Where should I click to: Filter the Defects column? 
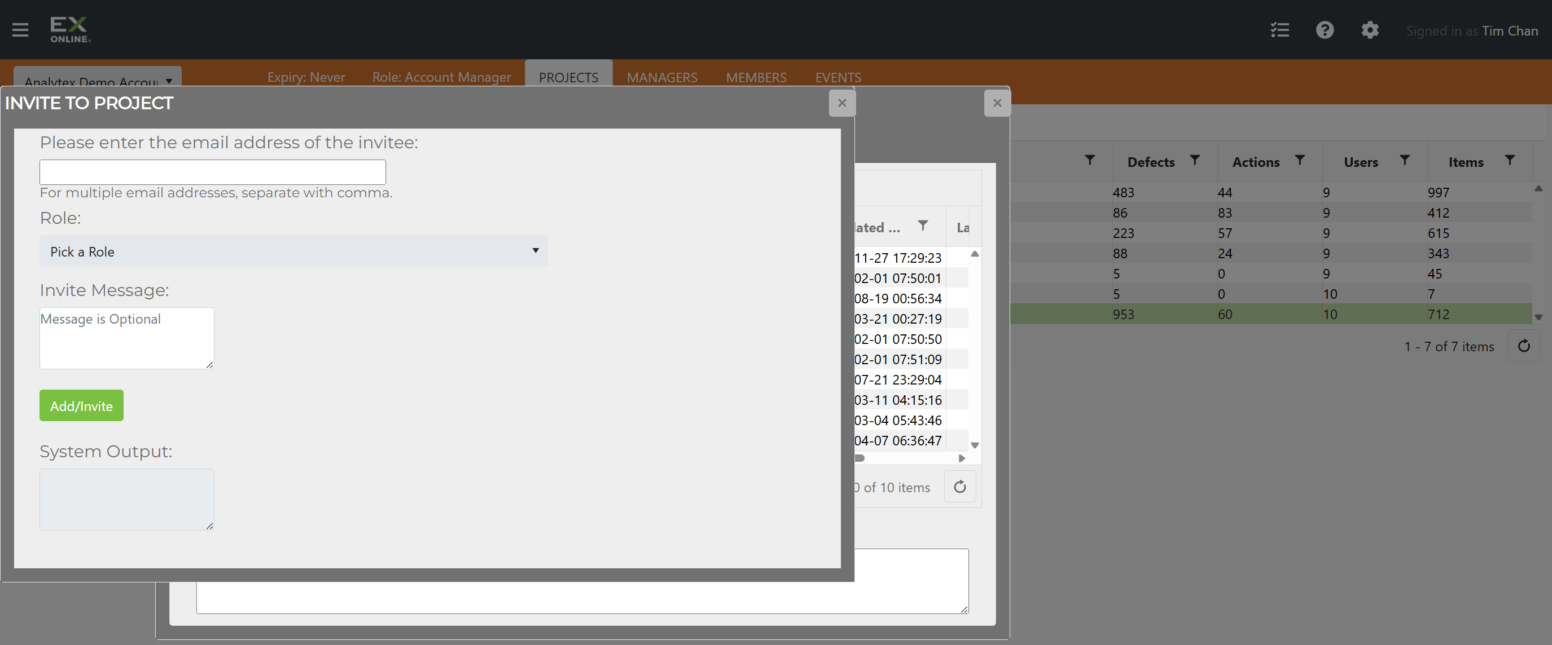pyautogui.click(x=1195, y=160)
